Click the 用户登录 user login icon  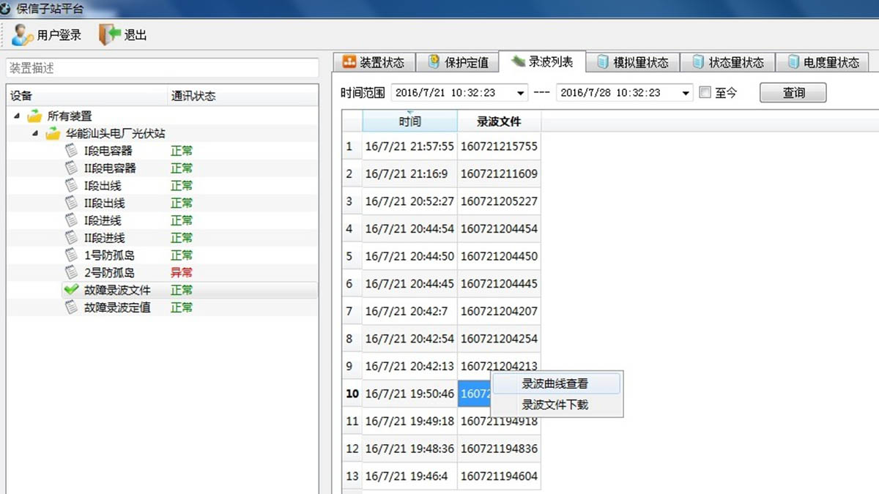click(x=23, y=34)
